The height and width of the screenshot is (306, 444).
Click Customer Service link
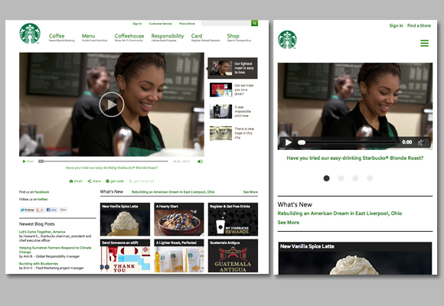click(160, 24)
